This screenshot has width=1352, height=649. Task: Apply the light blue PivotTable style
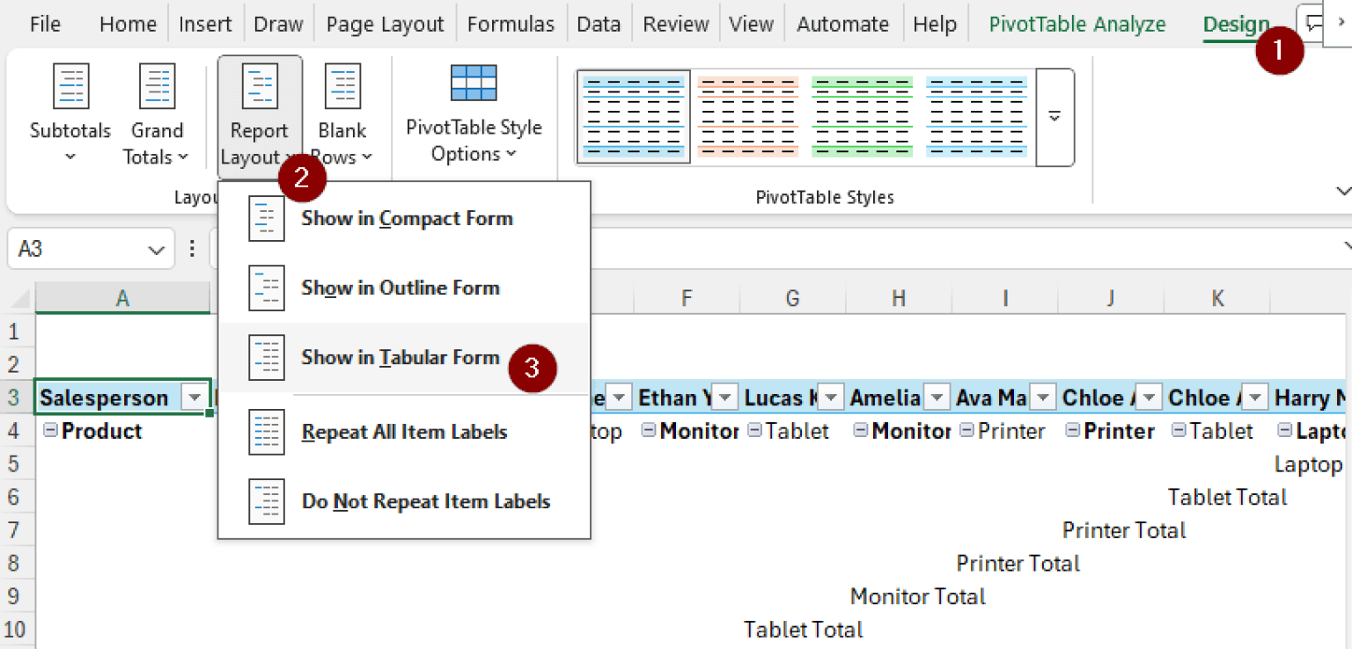click(x=976, y=116)
